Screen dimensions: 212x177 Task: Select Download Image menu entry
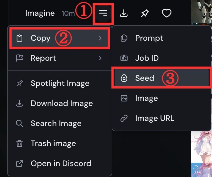coord(62,103)
